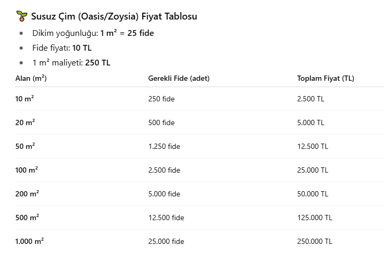Select the 100 m² row label

(26, 170)
